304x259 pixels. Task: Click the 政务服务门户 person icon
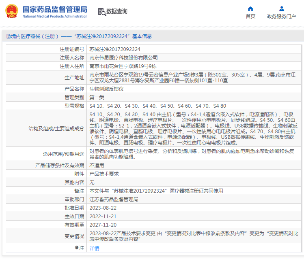pos(281,8)
